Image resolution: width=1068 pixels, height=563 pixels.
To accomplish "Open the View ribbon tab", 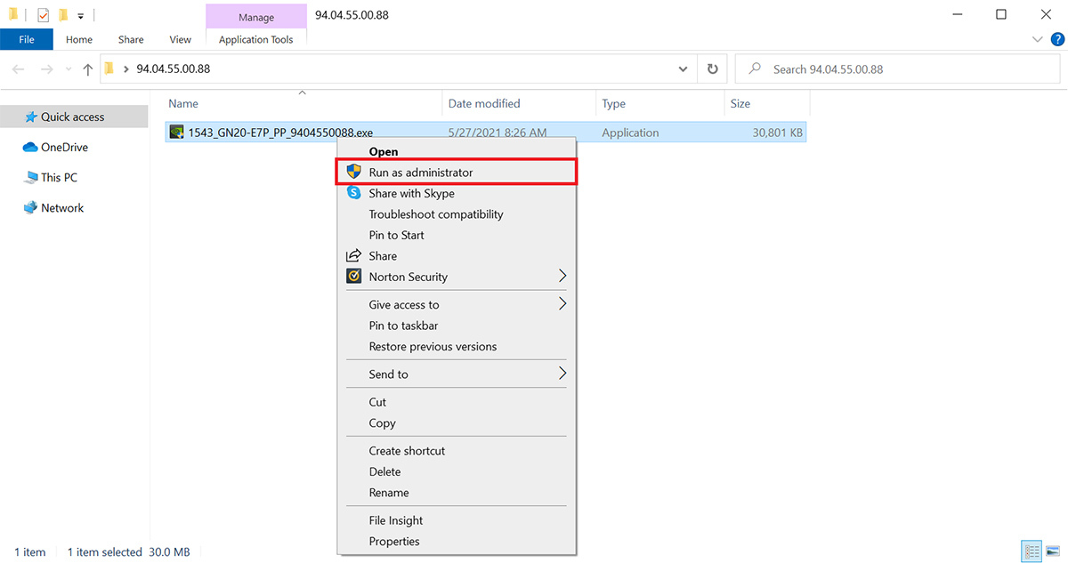I will click(x=181, y=39).
